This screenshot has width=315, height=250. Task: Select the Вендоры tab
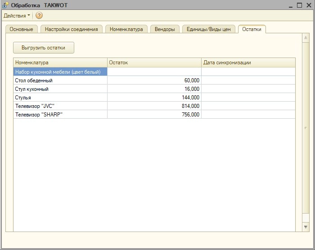tap(164, 29)
